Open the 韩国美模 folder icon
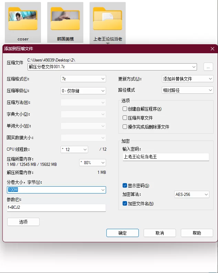 click(x=65, y=19)
